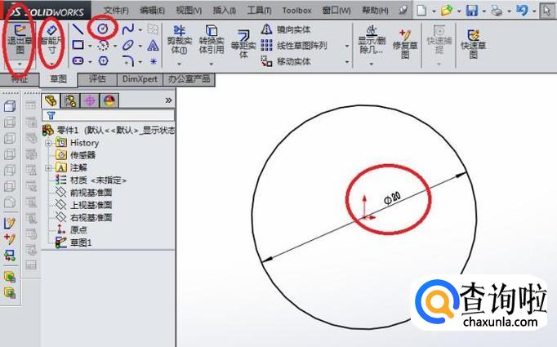
Task: Select the Sketch Fillet tool
Action: (x=128, y=61)
